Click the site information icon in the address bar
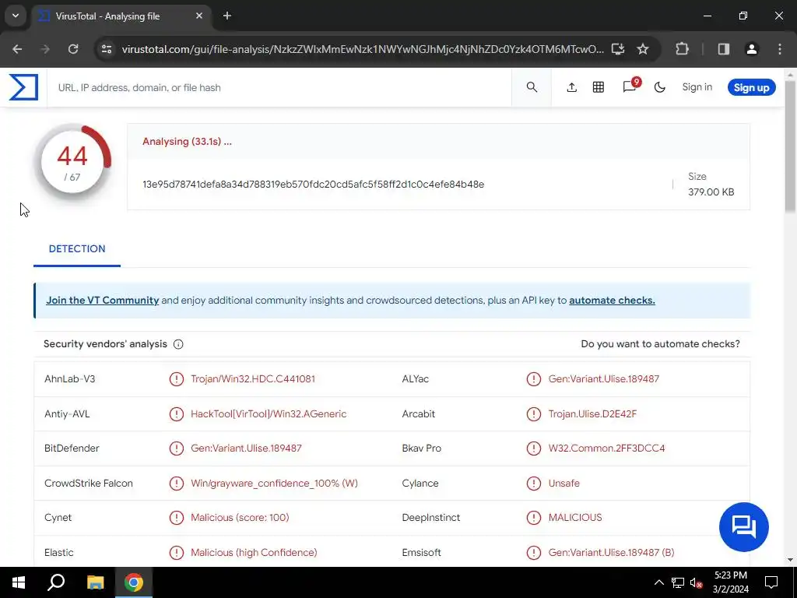The image size is (797, 598). click(107, 49)
